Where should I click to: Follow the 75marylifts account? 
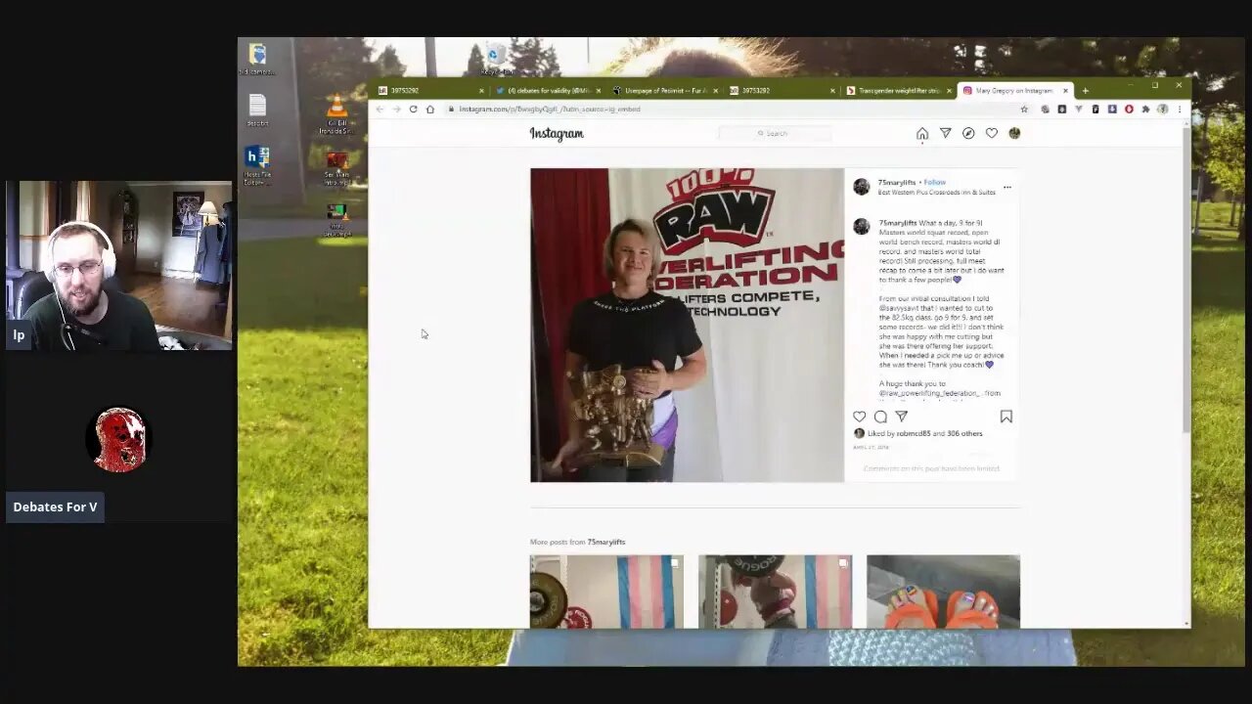[935, 182]
